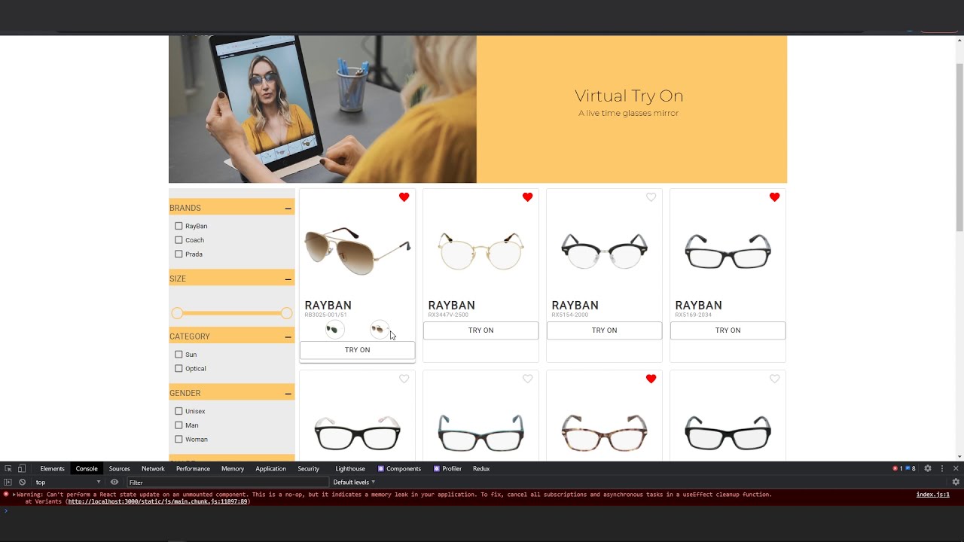Viewport: 964px width, 542px height.
Task: Collapse the CATEGORY filter section
Action: coord(288,336)
